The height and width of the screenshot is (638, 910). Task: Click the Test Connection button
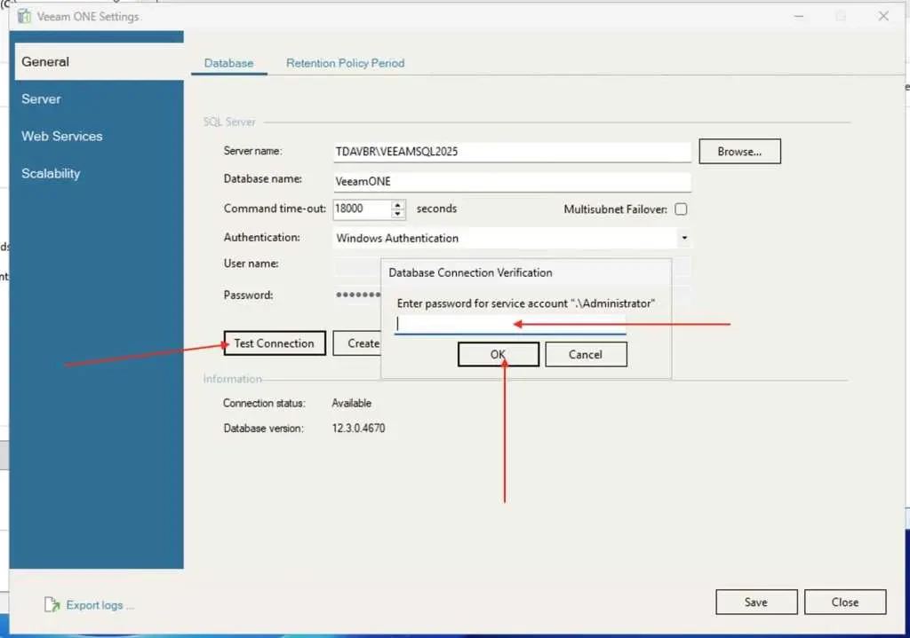(275, 343)
